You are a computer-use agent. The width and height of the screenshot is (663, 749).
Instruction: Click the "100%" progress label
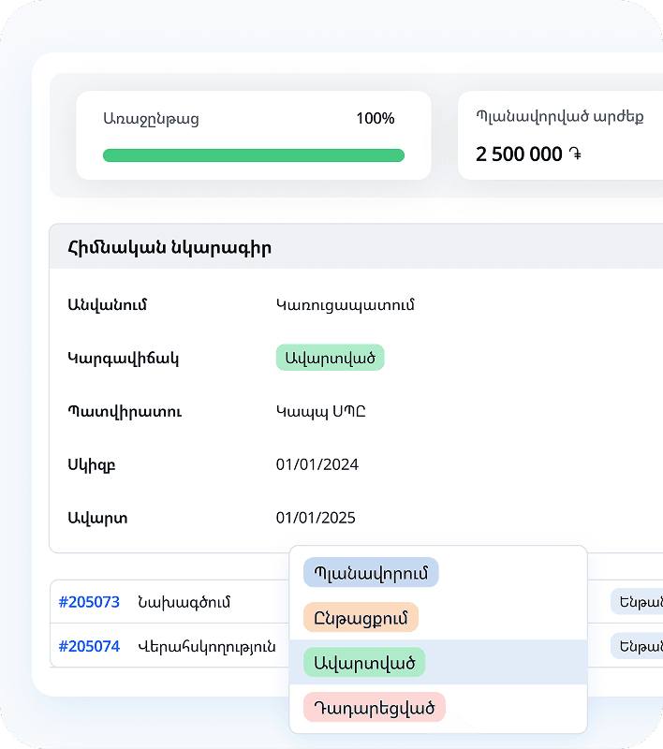pyautogui.click(x=376, y=119)
